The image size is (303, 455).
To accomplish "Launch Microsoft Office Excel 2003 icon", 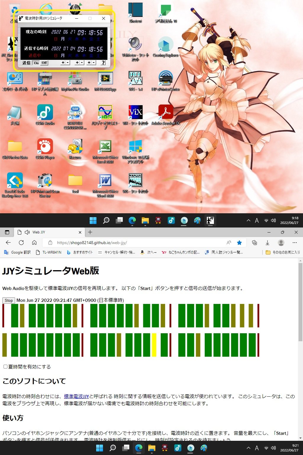I will pyautogui.click(x=105, y=151).
